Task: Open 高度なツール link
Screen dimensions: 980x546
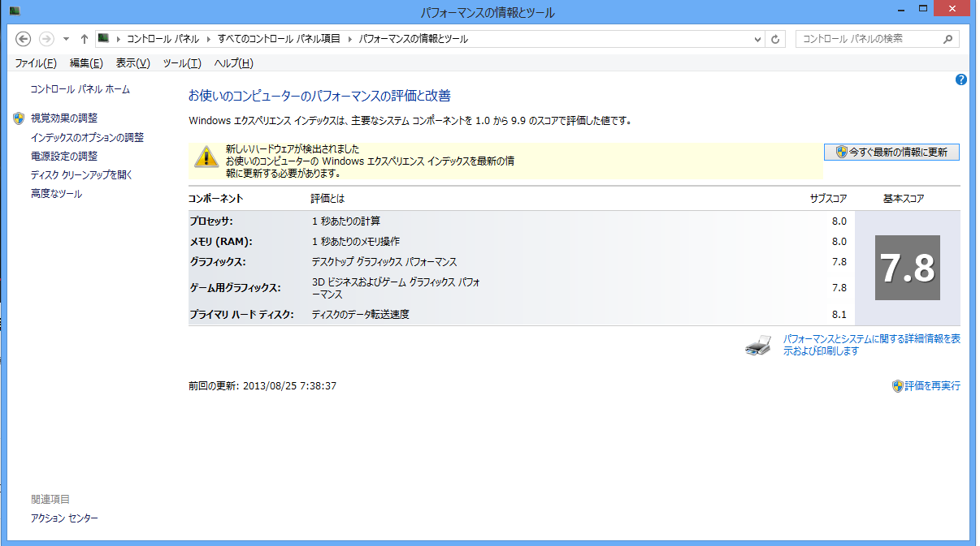Action: (x=56, y=194)
